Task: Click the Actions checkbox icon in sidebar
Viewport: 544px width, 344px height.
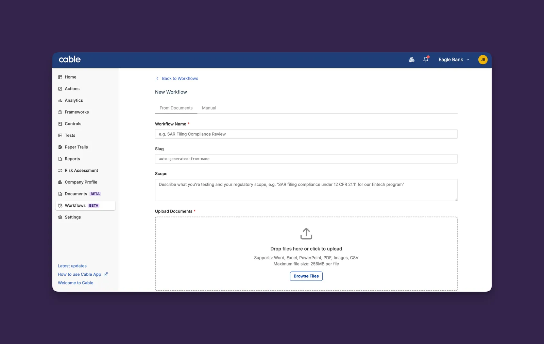Action: pyautogui.click(x=60, y=89)
